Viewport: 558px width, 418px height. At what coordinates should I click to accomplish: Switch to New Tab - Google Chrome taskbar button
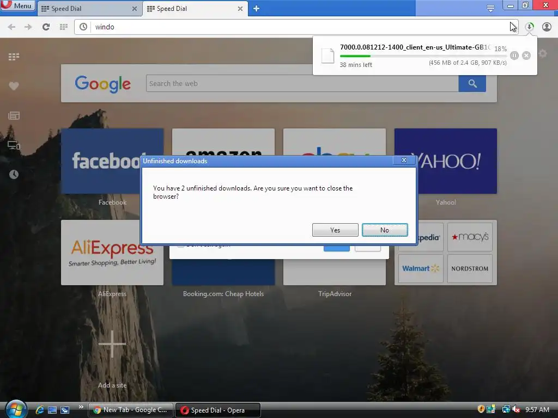click(x=131, y=410)
